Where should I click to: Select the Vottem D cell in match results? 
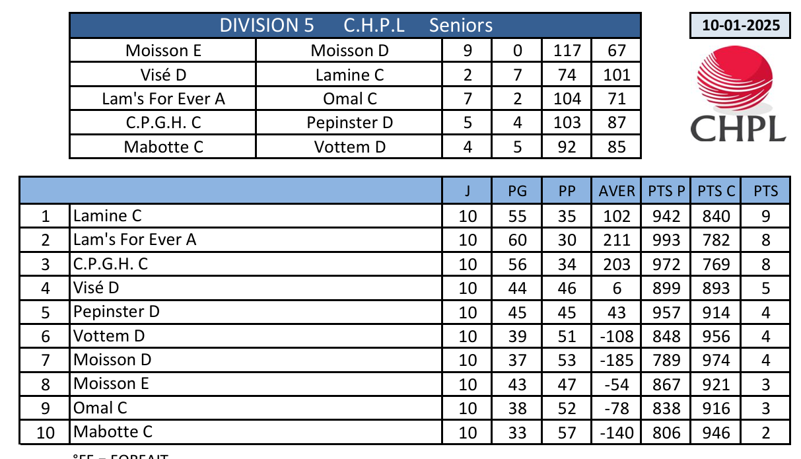pos(349,147)
